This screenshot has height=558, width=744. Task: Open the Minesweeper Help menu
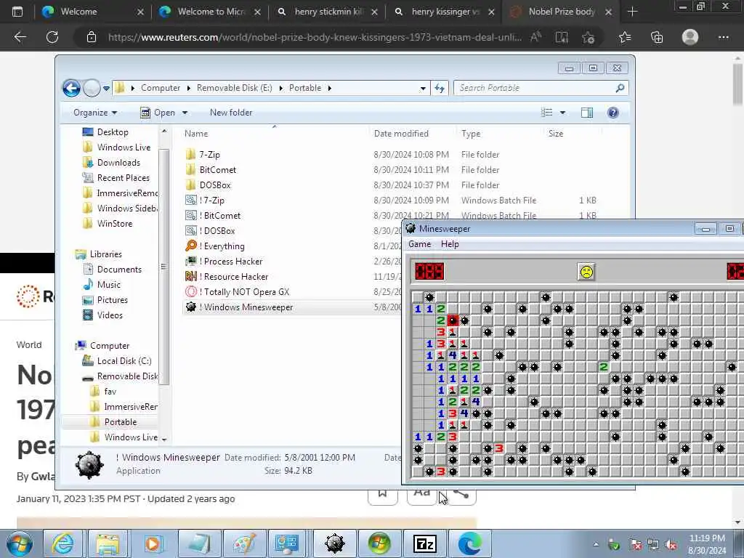pyautogui.click(x=450, y=244)
